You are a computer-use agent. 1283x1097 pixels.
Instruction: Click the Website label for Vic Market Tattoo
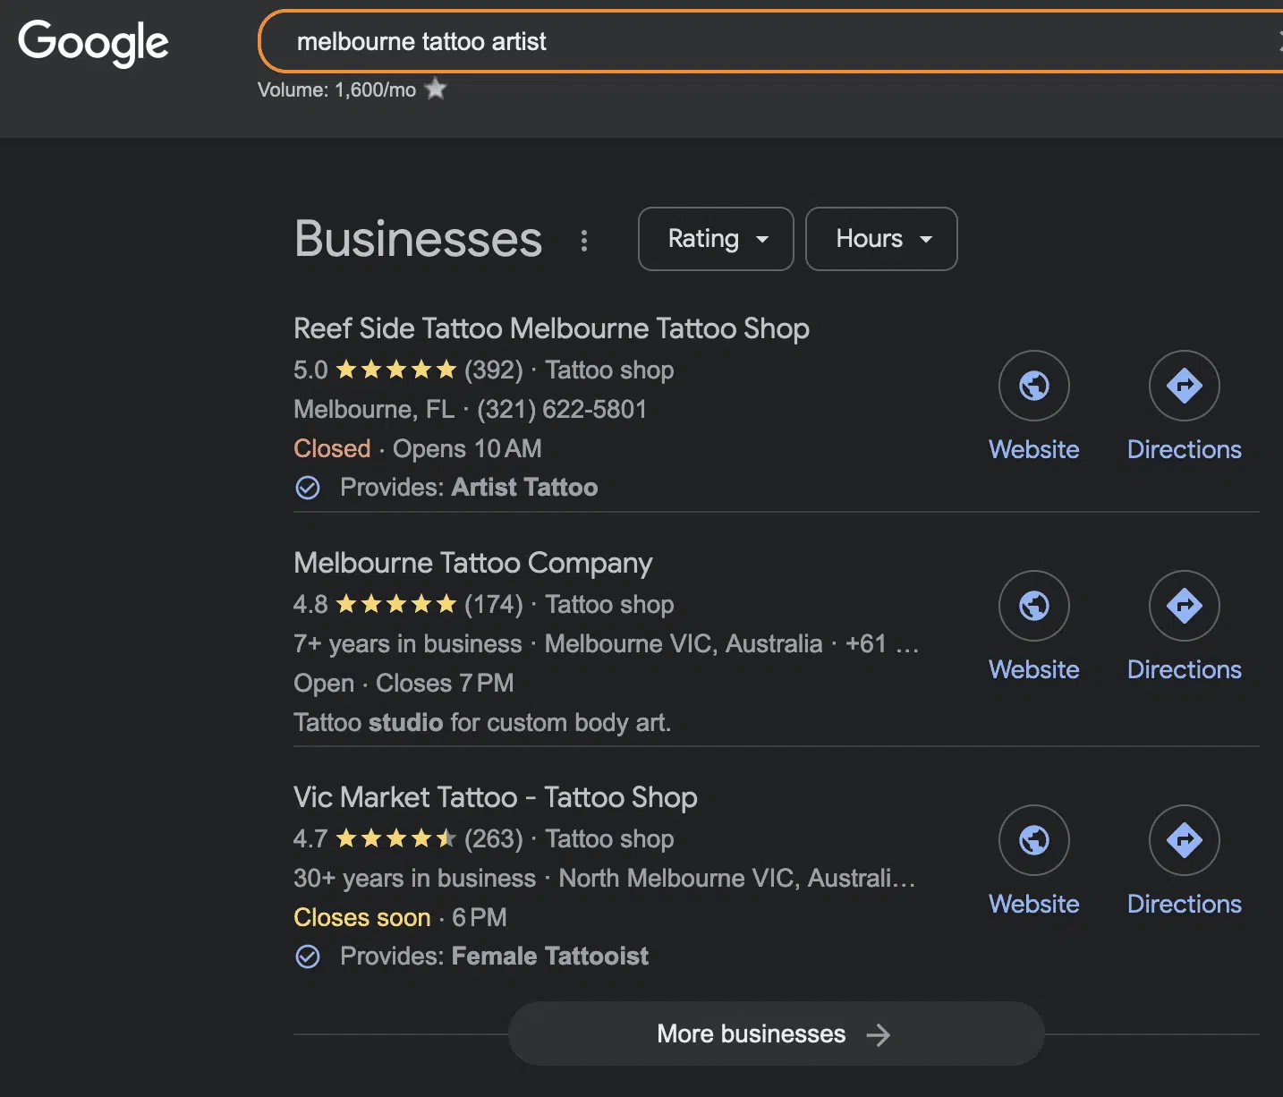tap(1034, 904)
